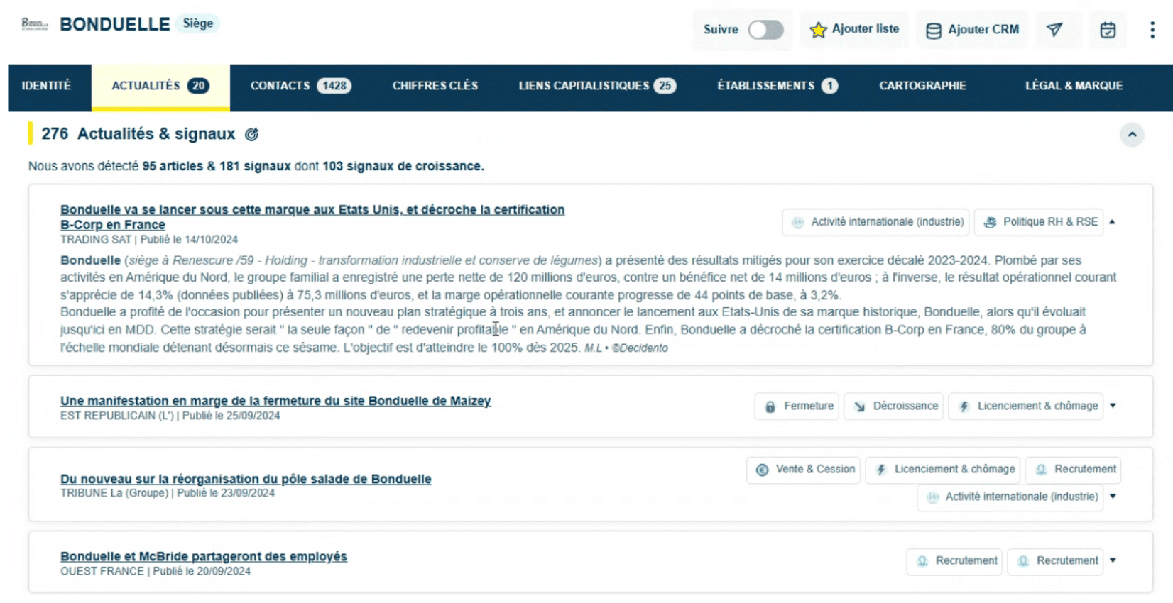Expand the pôle salade reorganisation article
The width and height of the screenshot is (1173, 603).
click(x=1113, y=497)
